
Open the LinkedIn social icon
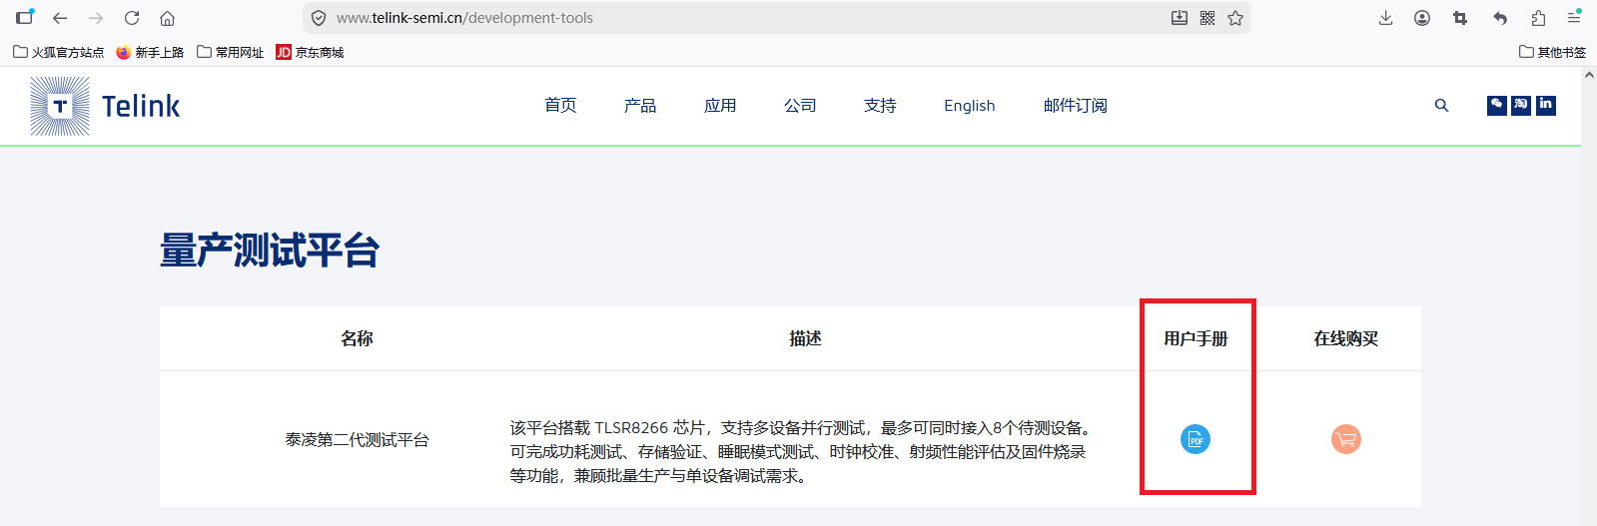(1546, 105)
